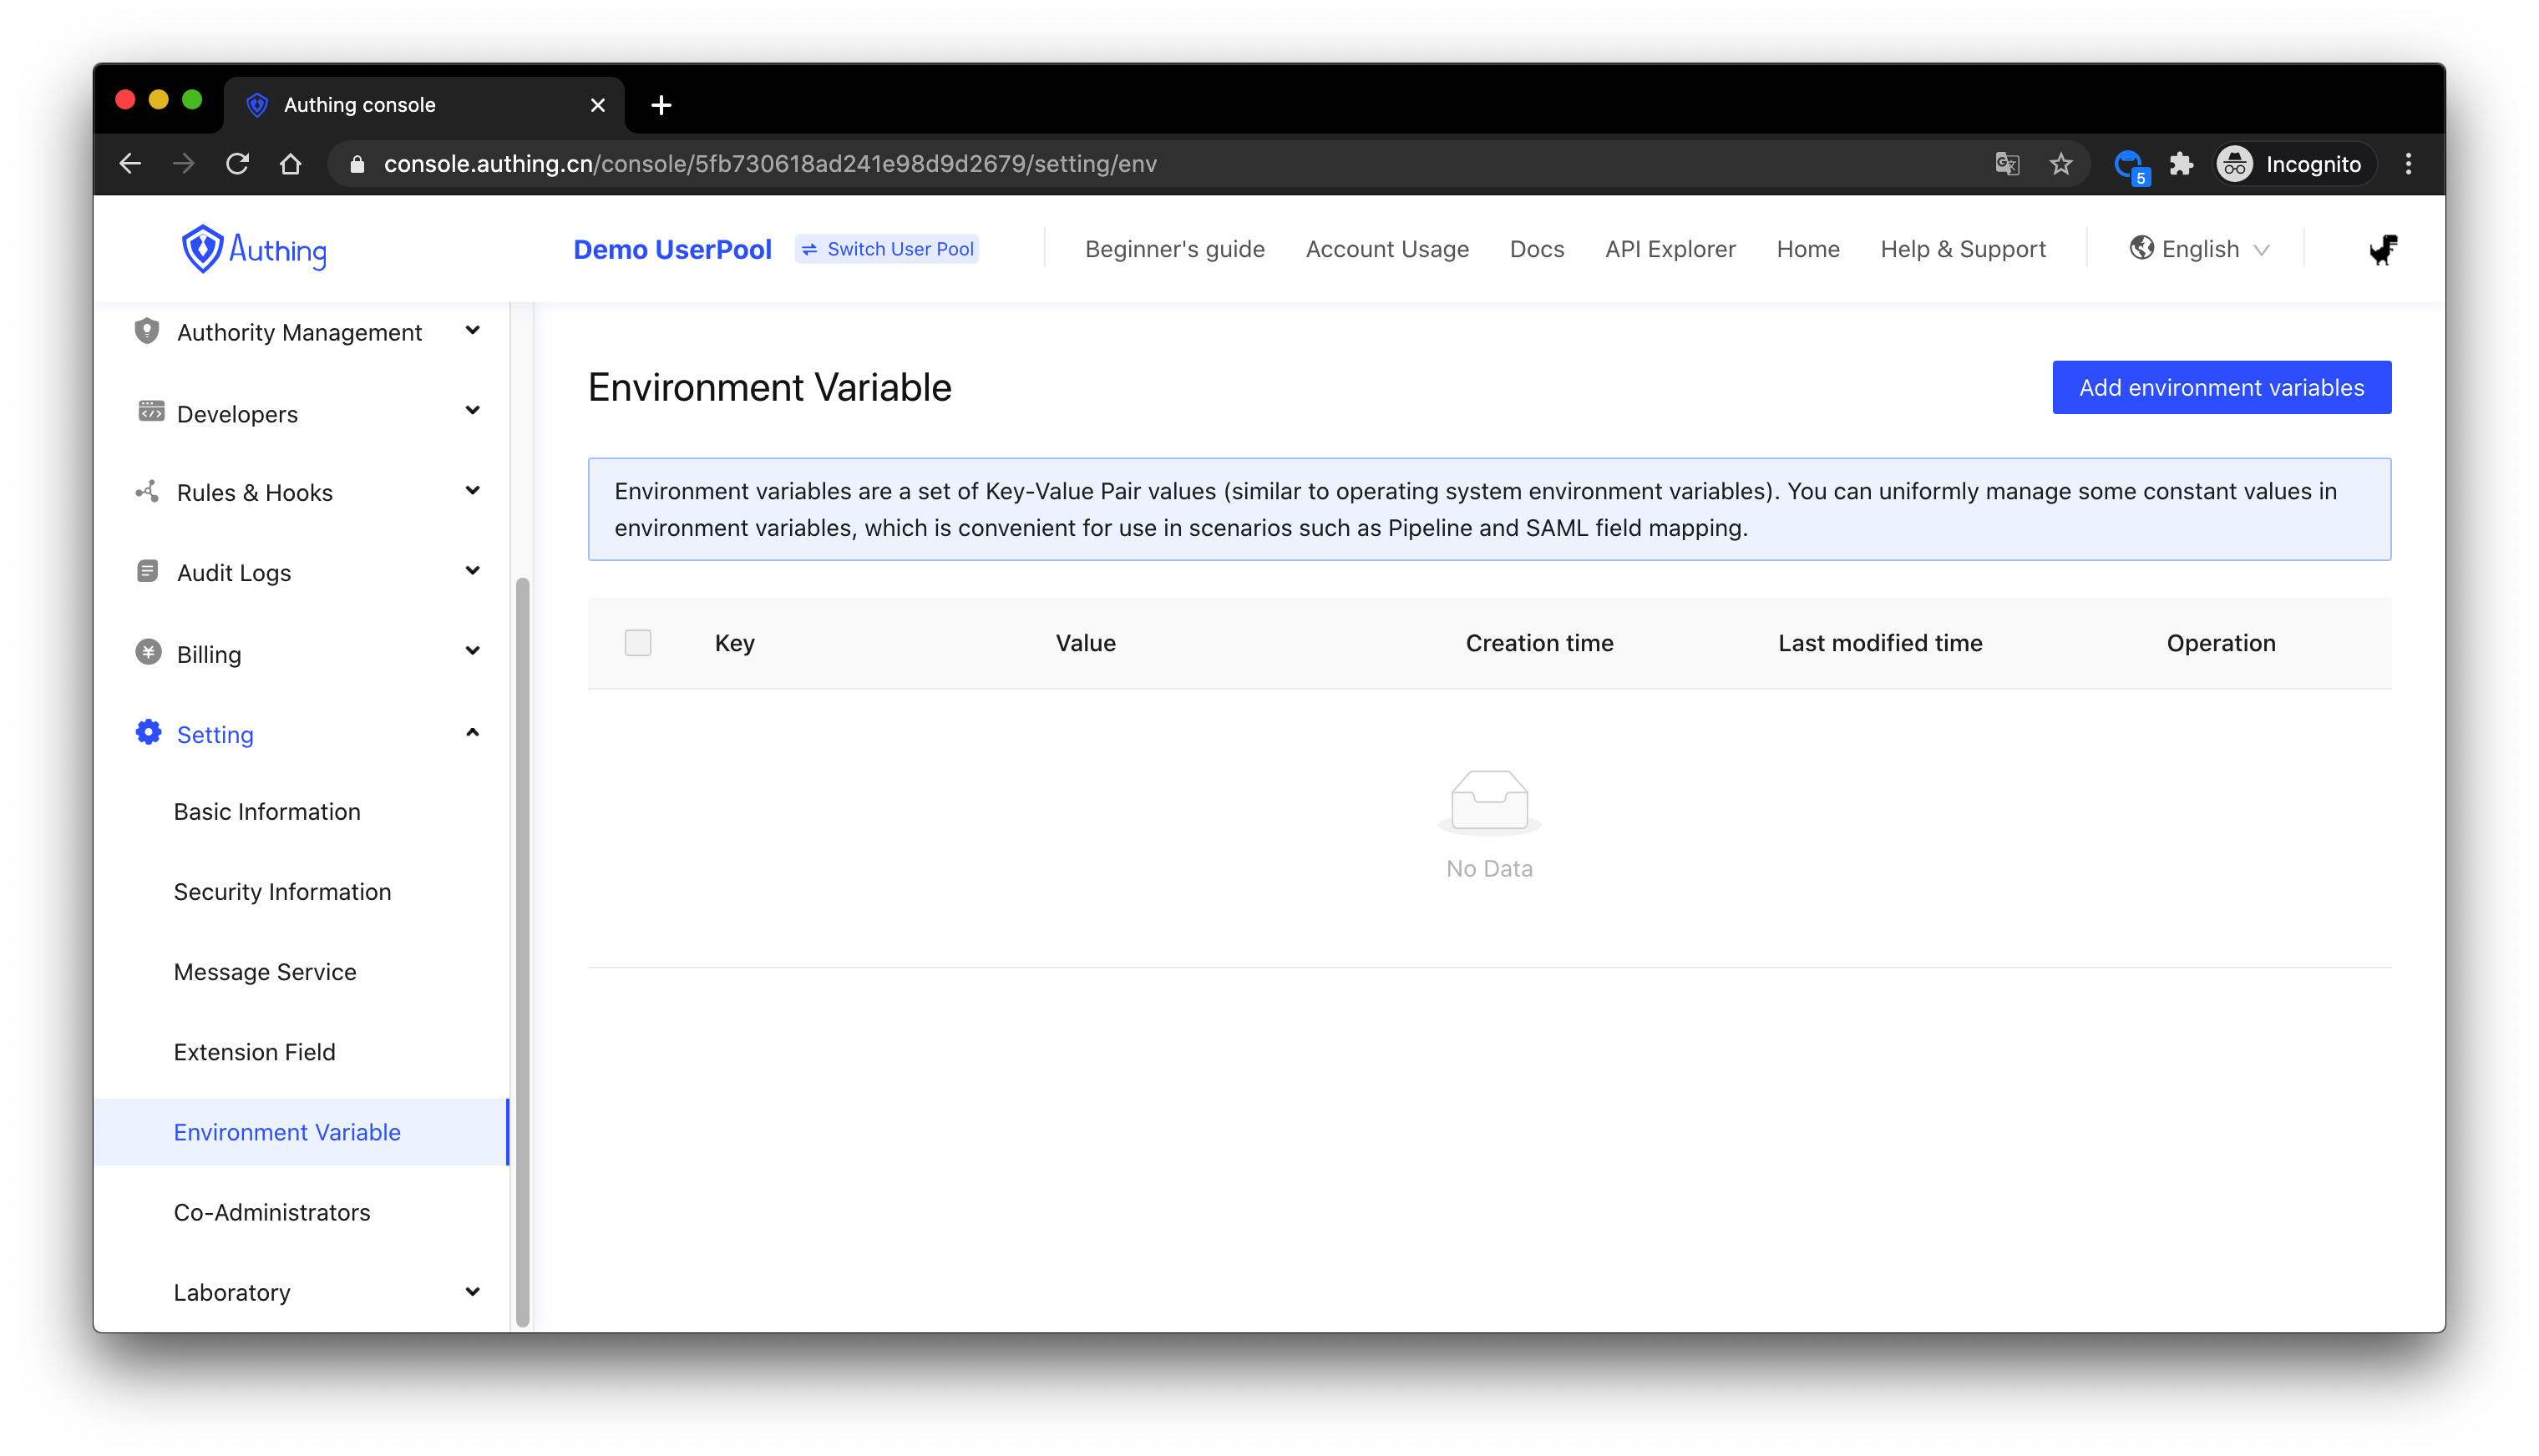Go to the Home link
2539x1456 pixels.
tap(1807, 249)
